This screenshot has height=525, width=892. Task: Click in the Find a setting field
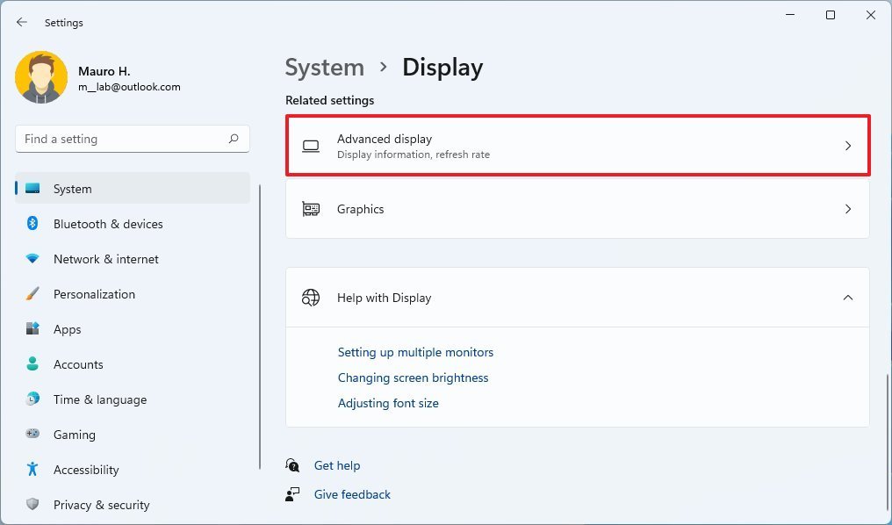(123, 139)
